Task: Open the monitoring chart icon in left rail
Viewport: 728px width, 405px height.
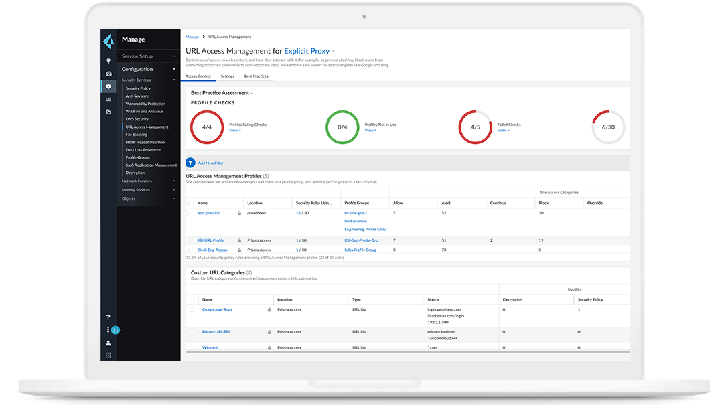Action: tap(108, 99)
